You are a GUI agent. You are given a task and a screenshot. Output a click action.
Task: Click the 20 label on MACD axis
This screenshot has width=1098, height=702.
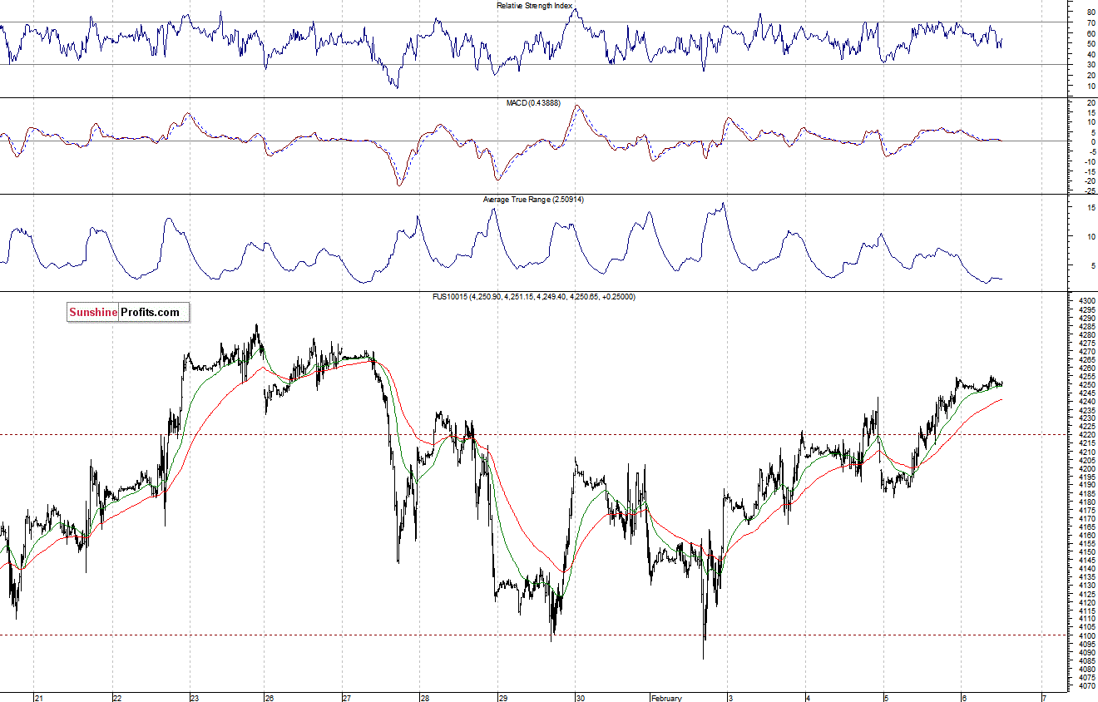[x=1091, y=101]
